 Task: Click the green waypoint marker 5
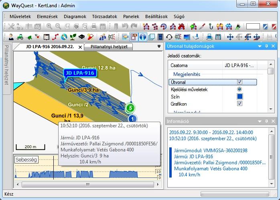[x=130, y=108]
